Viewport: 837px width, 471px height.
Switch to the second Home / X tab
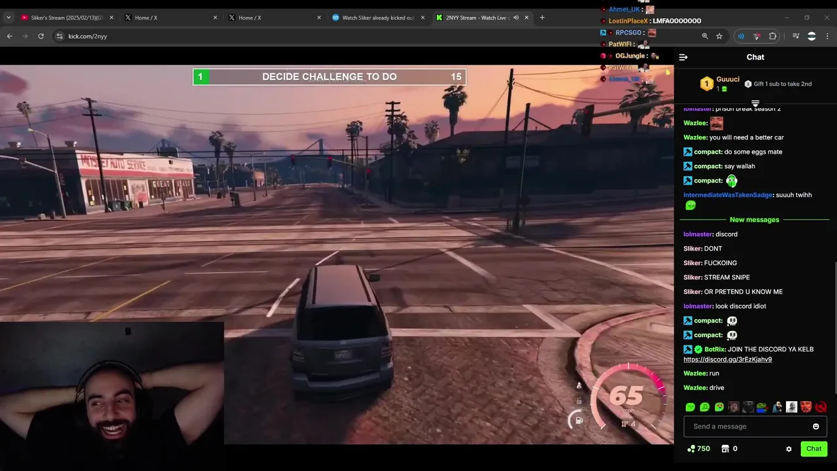coord(275,18)
